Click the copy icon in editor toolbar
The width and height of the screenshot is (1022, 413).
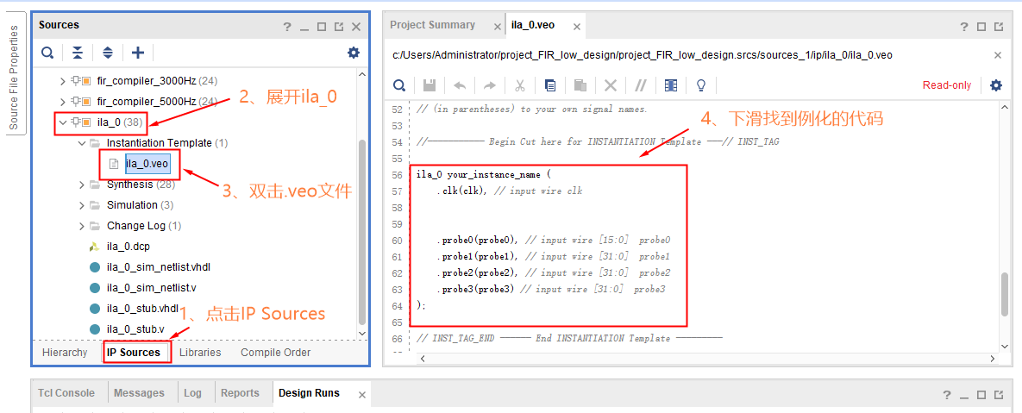(550, 85)
